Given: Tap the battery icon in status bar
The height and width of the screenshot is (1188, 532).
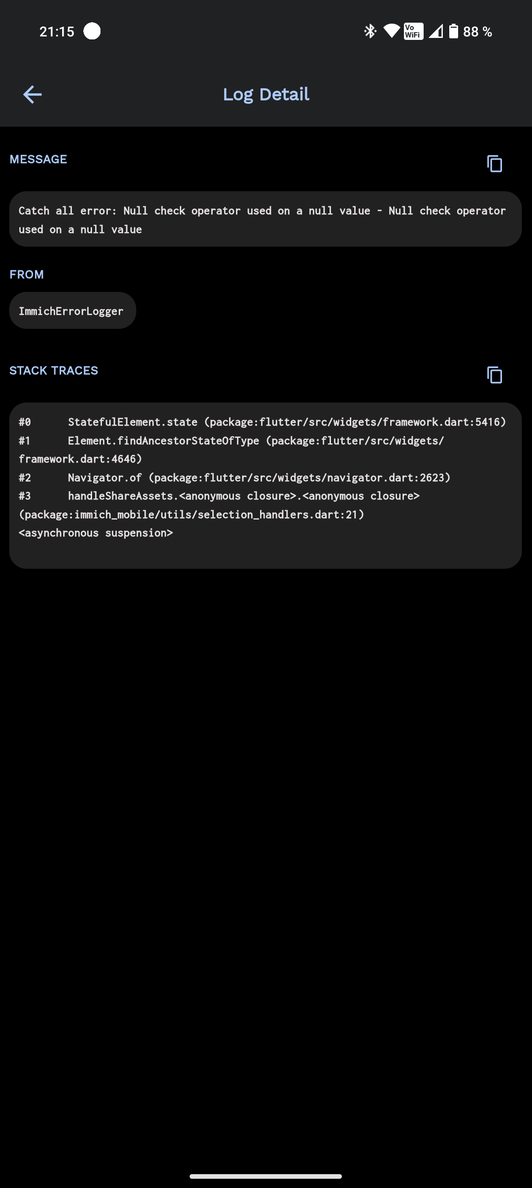Looking at the screenshot, I should [454, 32].
